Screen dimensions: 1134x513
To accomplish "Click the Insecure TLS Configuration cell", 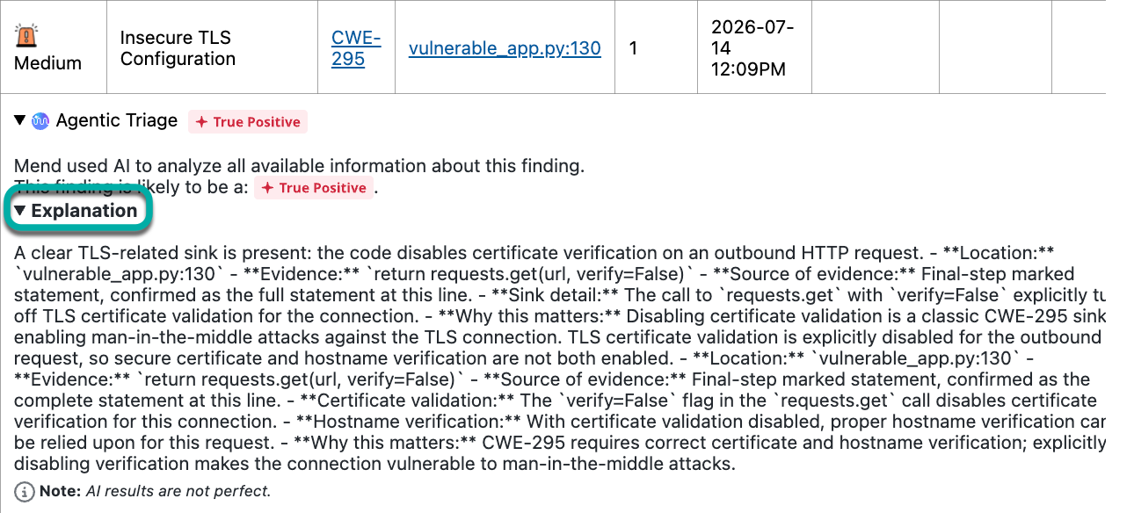I will click(x=212, y=47).
